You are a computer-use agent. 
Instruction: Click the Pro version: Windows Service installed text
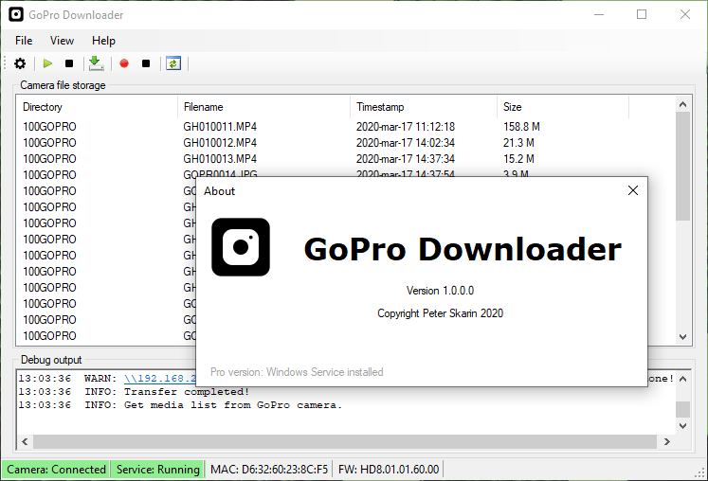click(x=297, y=372)
